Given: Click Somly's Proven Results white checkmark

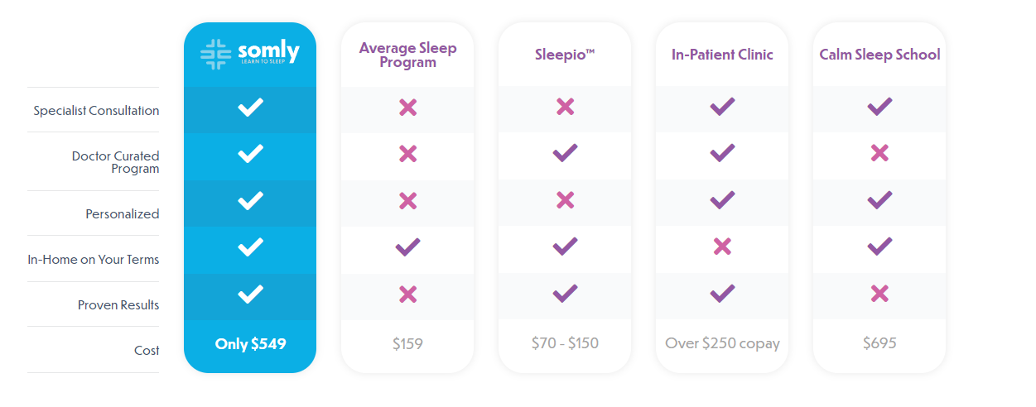Looking at the screenshot, I should pos(250,294).
